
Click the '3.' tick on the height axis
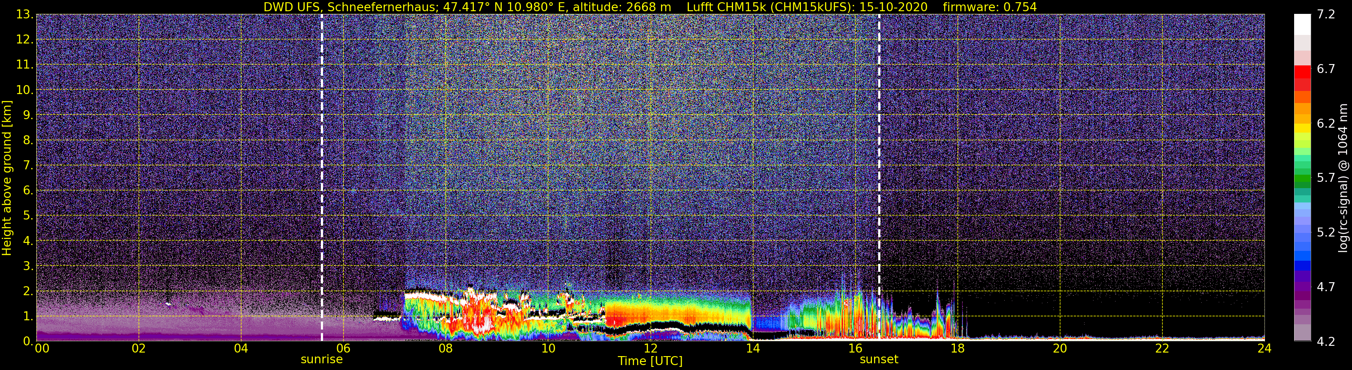[28, 266]
